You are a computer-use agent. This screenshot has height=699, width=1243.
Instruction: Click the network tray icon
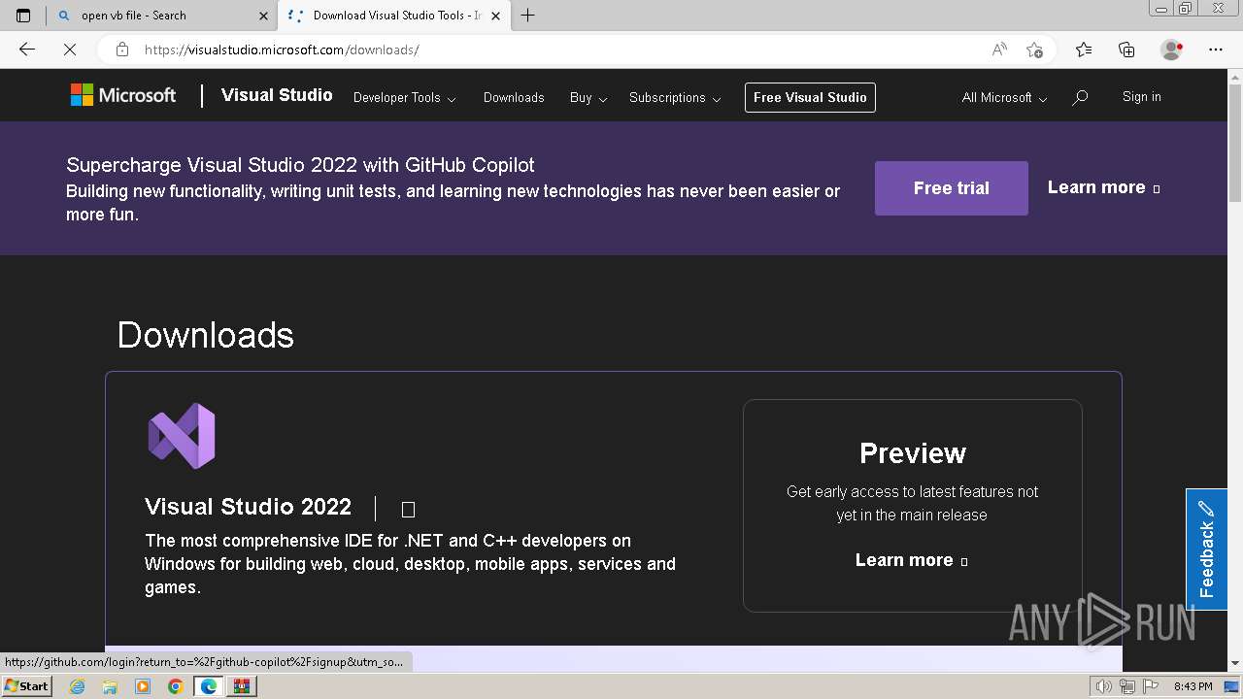pos(1127,686)
